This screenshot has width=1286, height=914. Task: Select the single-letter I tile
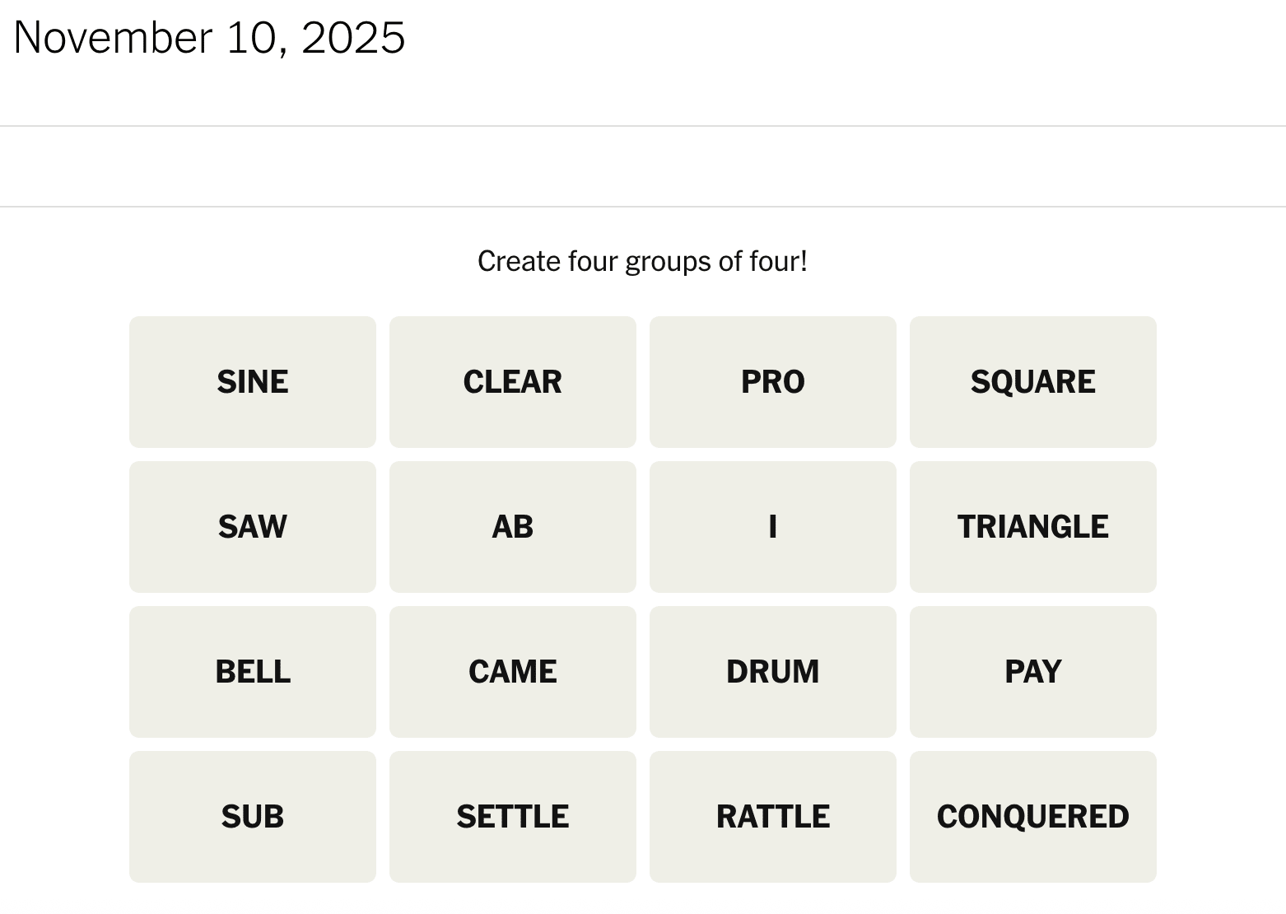[x=772, y=527]
